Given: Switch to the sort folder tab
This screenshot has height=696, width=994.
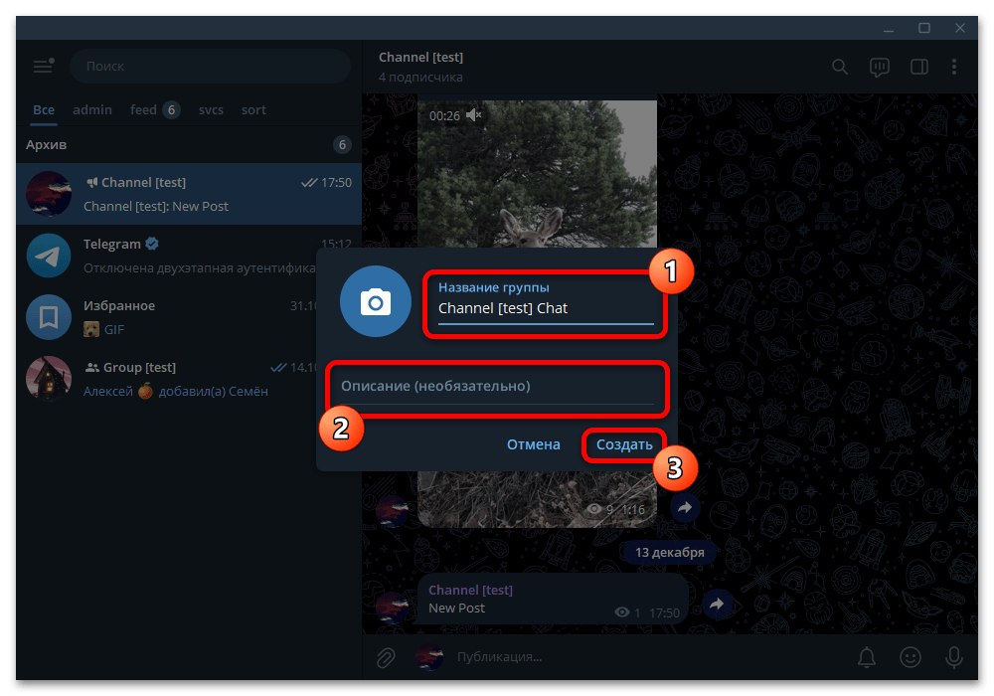Looking at the screenshot, I should click(x=253, y=109).
